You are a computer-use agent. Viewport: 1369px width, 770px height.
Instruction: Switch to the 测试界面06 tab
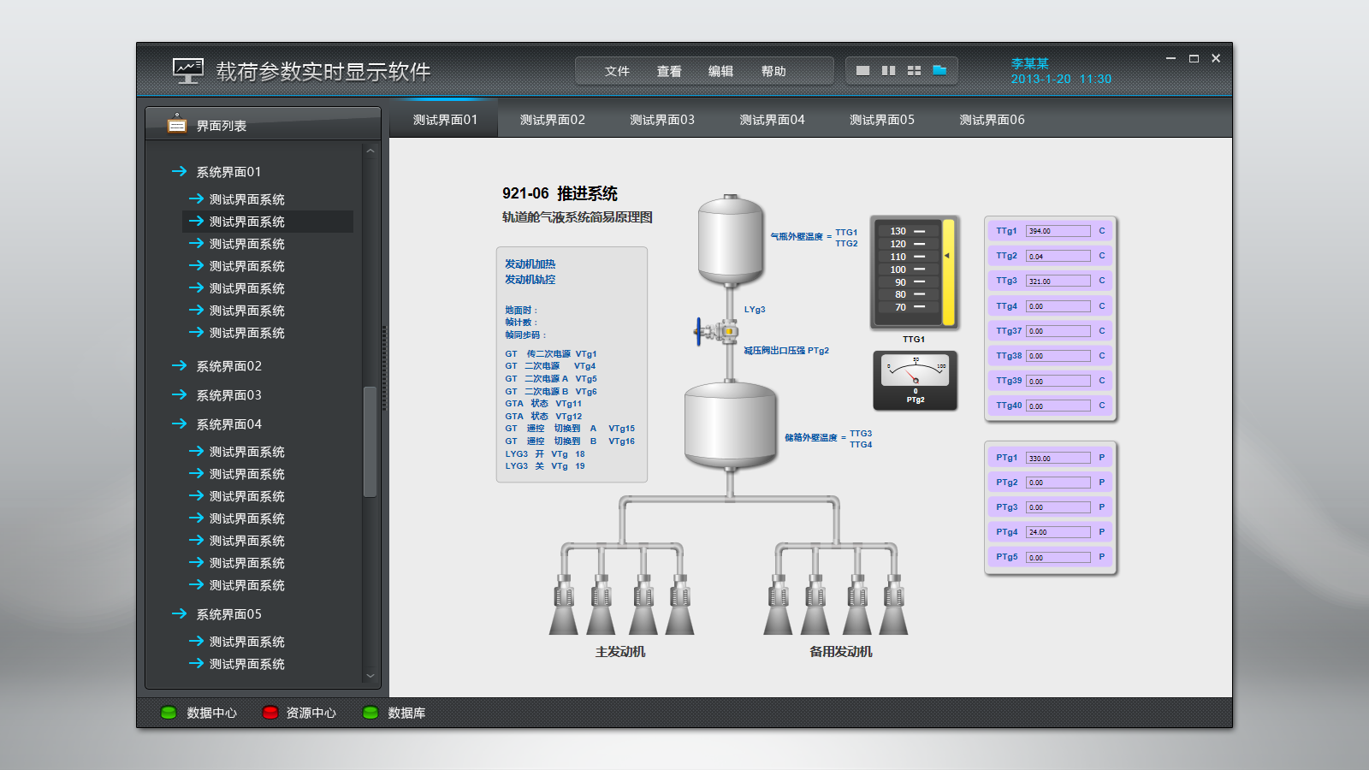tap(992, 120)
